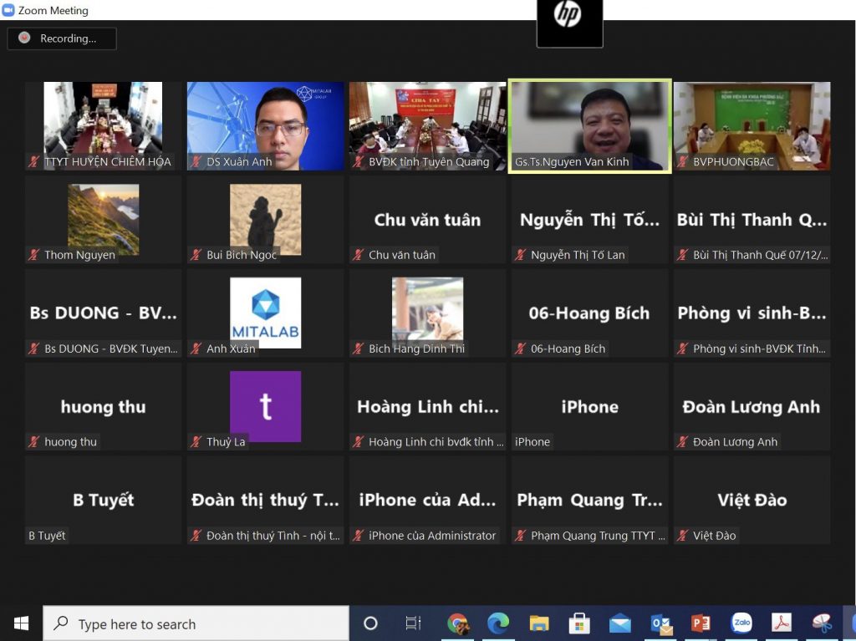Open Microsoft Edge from the taskbar
Image resolution: width=856 pixels, height=641 pixels.
click(x=498, y=623)
